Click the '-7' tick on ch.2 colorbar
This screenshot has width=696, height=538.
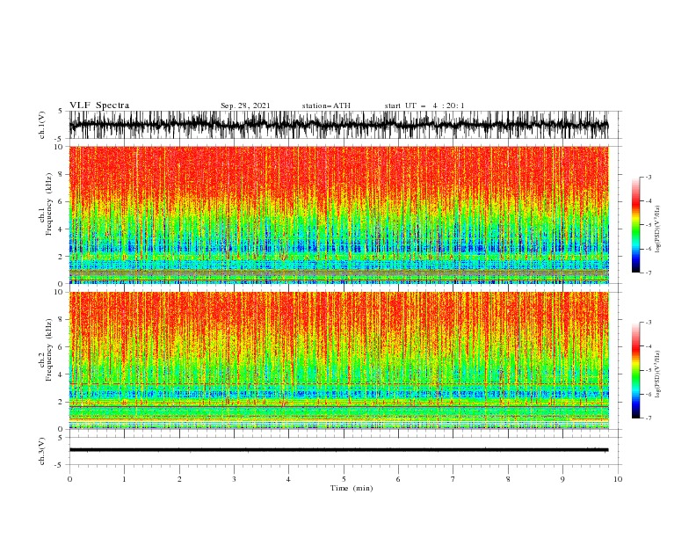tap(648, 418)
